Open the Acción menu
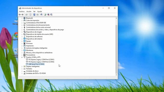Image resolution: width=164 pixels, height=92 pixels. tap(29, 11)
